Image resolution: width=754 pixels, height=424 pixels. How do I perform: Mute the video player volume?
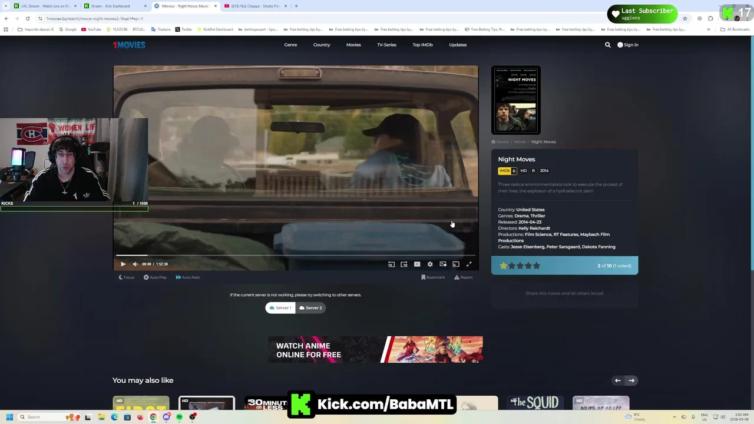(135, 264)
